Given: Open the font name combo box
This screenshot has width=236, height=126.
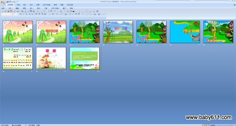Looking at the screenshot, I should click(x=7, y=14).
